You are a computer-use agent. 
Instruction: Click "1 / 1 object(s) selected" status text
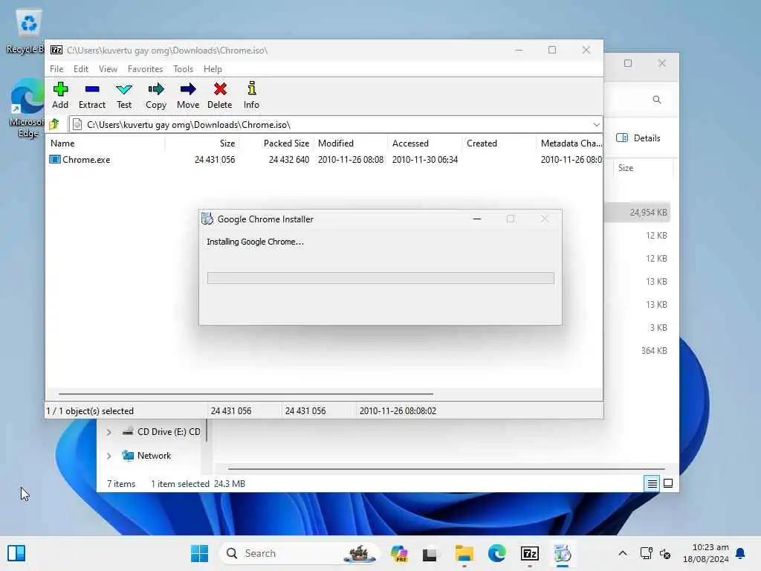click(x=90, y=410)
